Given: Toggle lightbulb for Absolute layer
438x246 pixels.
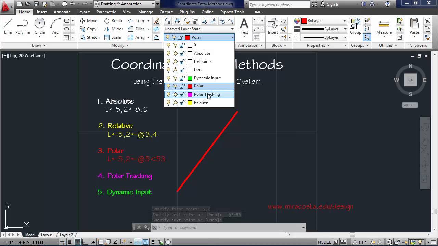Looking at the screenshot, I should coord(168,53).
